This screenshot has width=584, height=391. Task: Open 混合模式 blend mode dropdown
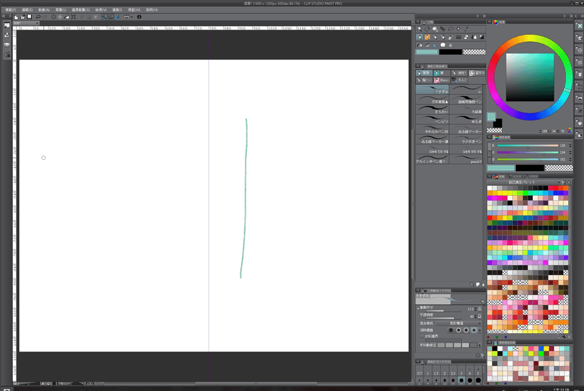[x=459, y=324]
